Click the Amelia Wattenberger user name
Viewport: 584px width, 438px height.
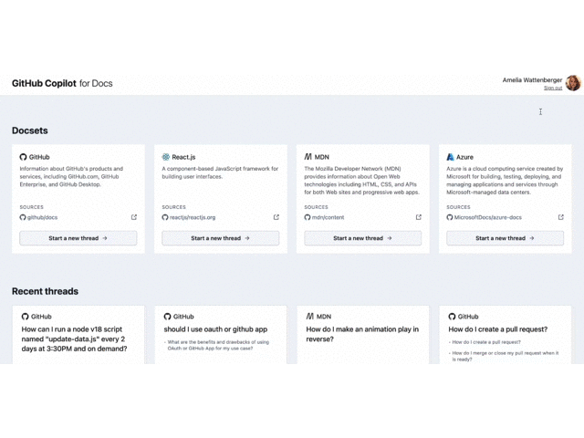[532, 79]
